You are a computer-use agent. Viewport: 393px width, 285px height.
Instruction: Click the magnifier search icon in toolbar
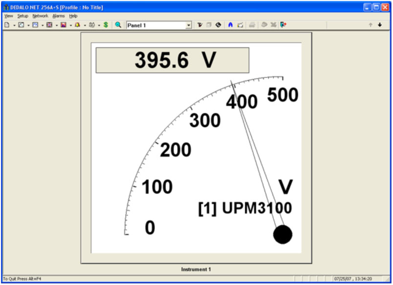[x=118, y=25]
